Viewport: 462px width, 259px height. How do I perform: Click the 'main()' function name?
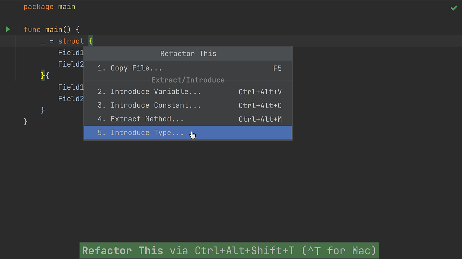click(x=58, y=30)
